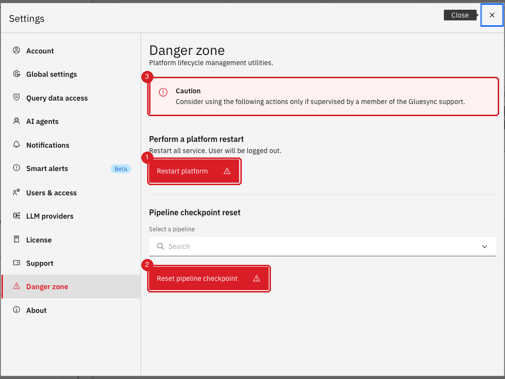Focus the pipeline Search input field
Image resolution: width=505 pixels, height=379 pixels.
click(x=322, y=246)
